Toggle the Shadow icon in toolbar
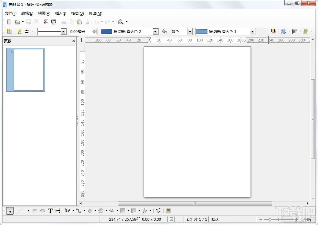This screenshot has width=318, height=225. pos(273,31)
